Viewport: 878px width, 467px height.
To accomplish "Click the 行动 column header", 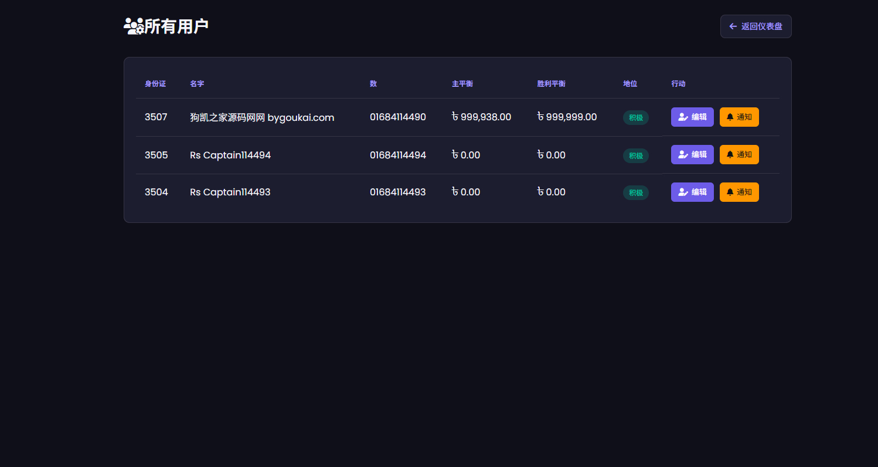I will point(678,84).
